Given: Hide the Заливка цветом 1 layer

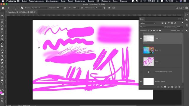Looking at the screenshot, I should point(141,82).
